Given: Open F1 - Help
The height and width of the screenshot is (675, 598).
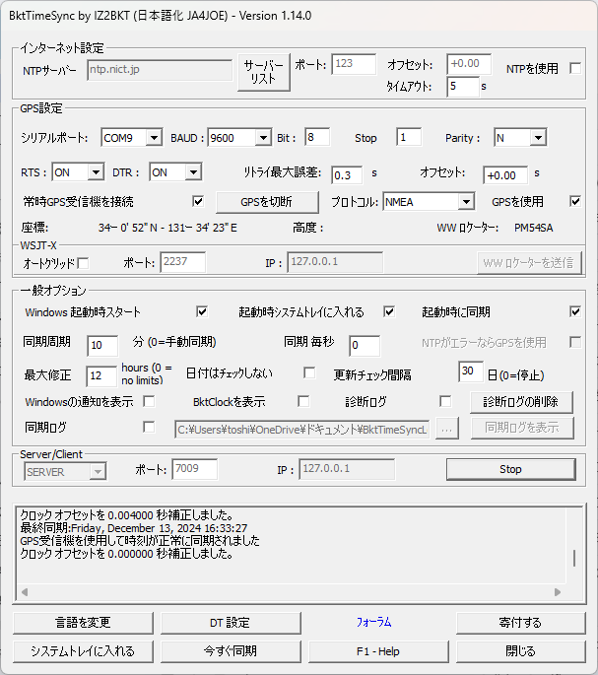Looking at the screenshot, I should pos(378,651).
